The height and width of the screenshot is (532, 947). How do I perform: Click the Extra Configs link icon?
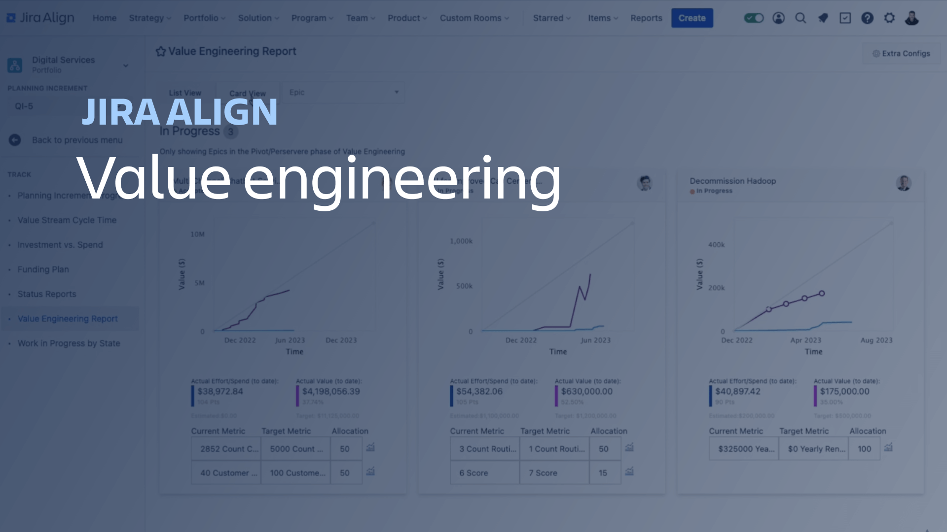click(877, 53)
